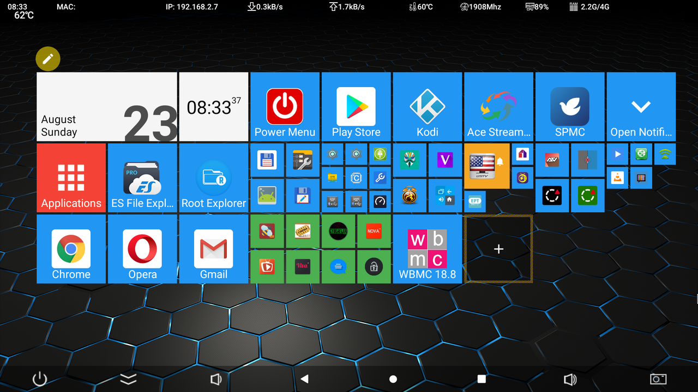Open recent apps with the square button
Image resolution: width=698 pixels, height=392 pixels.
(x=482, y=379)
